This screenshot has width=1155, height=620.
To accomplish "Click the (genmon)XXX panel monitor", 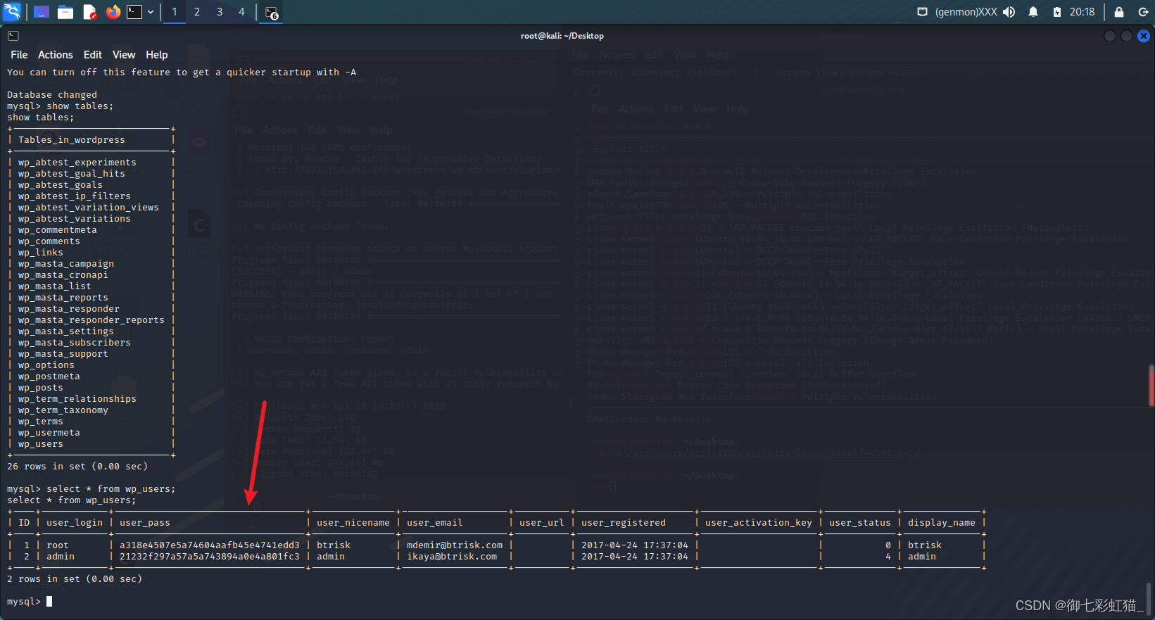I will pos(966,12).
